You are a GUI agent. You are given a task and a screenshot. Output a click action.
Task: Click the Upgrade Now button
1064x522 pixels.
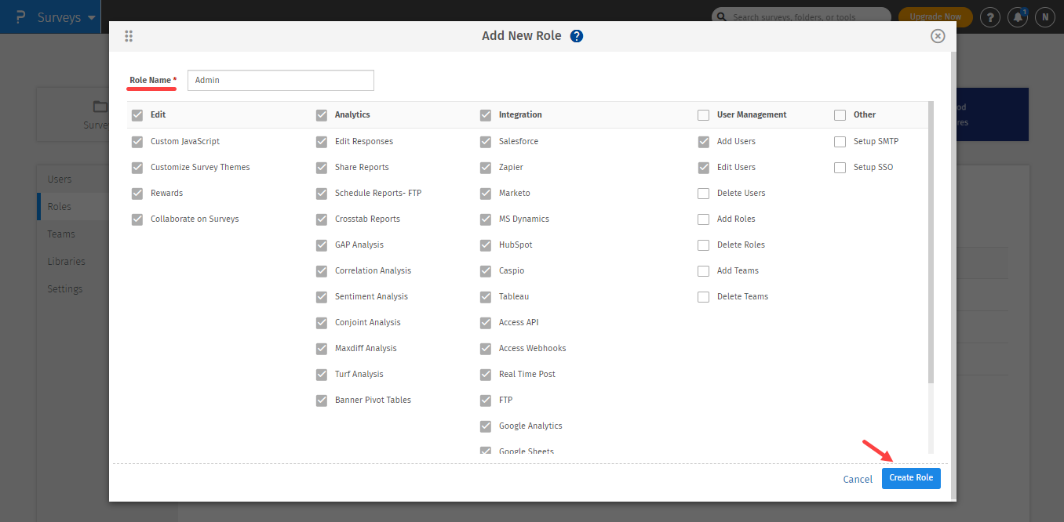click(935, 16)
